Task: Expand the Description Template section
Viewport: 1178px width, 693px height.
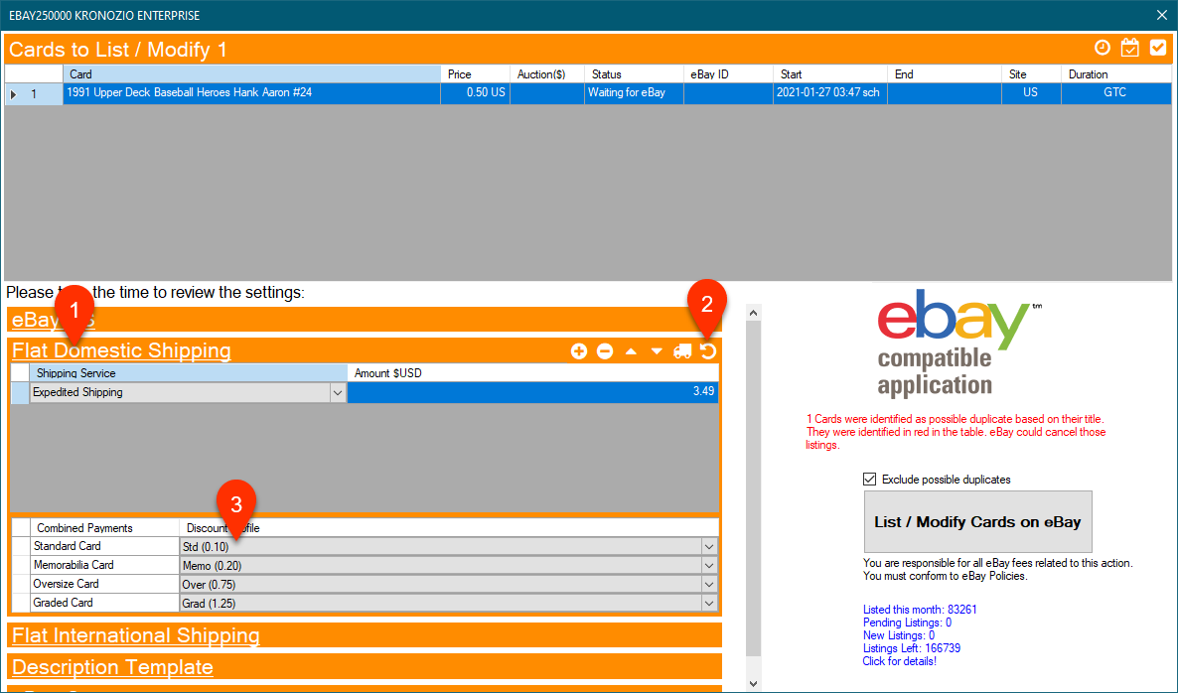Action: pos(112,667)
